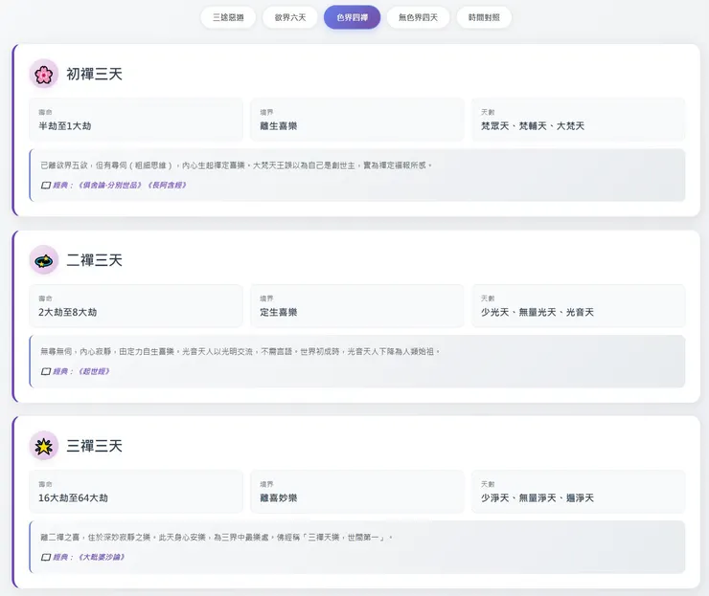Click the heavens list 少光天、無量光天、光音天

point(537,312)
